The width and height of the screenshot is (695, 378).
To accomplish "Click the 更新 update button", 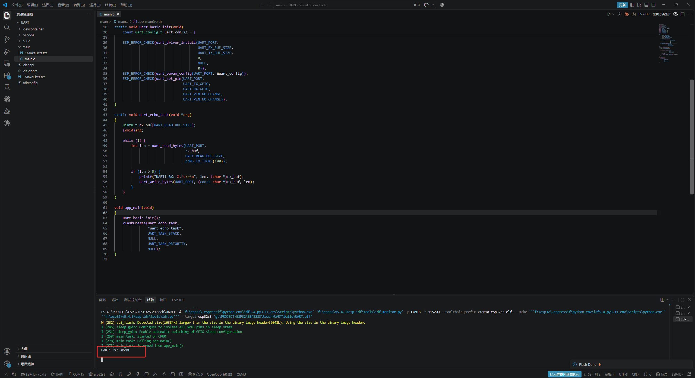I will pos(623,5).
